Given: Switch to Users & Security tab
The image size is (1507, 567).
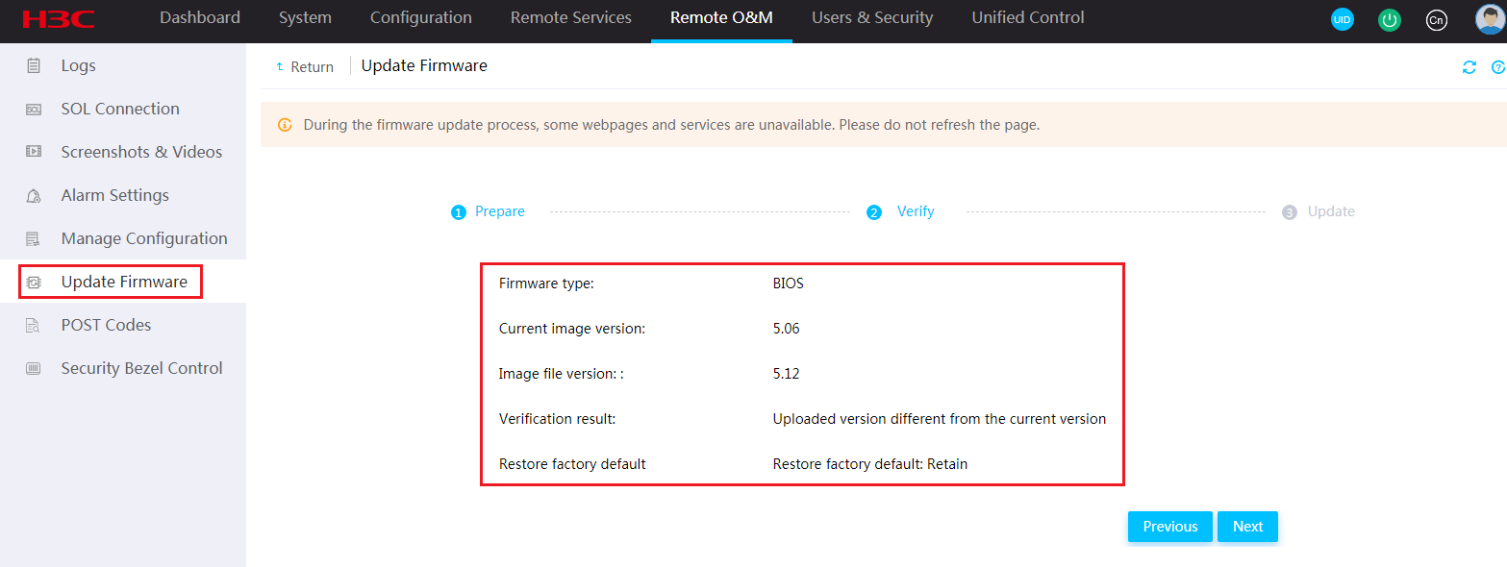Looking at the screenshot, I should tap(872, 18).
